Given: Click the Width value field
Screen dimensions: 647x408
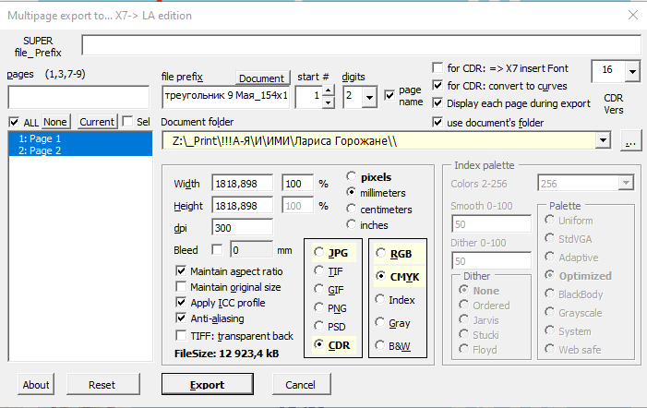Looking at the screenshot, I should tap(242, 184).
